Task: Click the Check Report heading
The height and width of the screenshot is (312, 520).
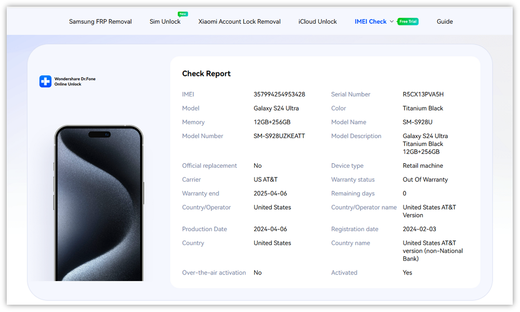Action: click(206, 74)
